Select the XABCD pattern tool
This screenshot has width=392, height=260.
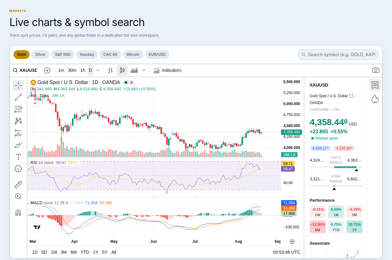point(18,121)
